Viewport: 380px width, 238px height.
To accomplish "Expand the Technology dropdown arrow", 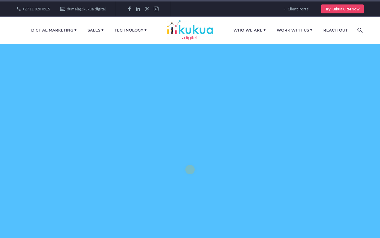I will tap(145, 30).
